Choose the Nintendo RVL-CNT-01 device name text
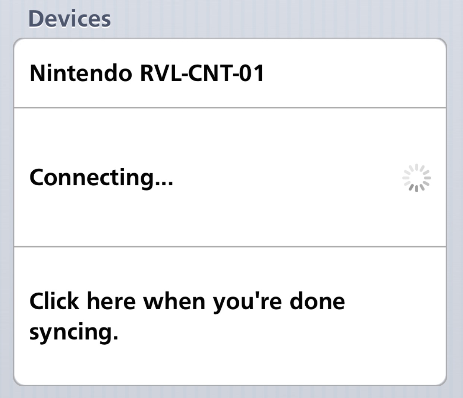This screenshot has width=463, height=398. coord(147,73)
